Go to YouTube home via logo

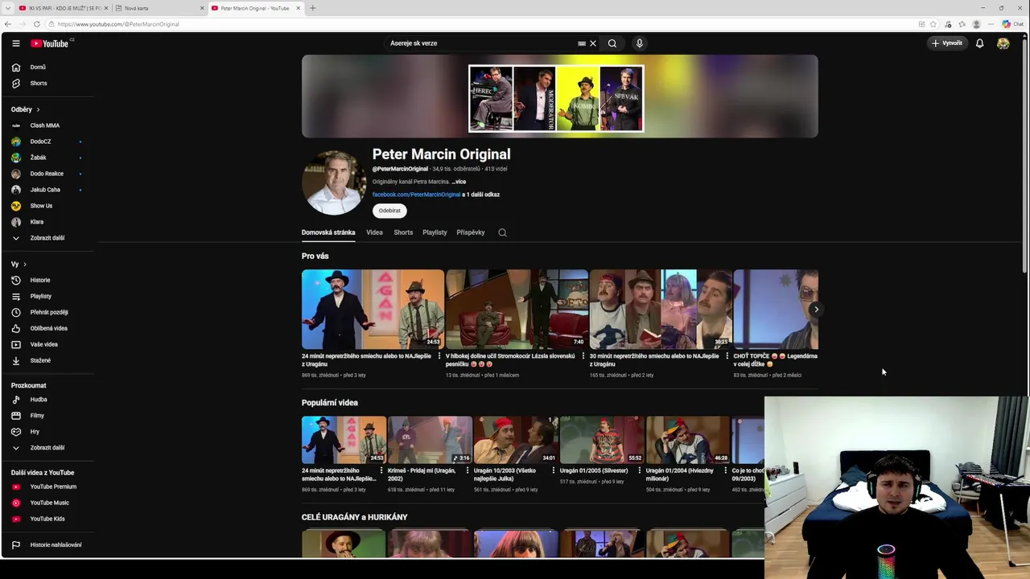50,43
